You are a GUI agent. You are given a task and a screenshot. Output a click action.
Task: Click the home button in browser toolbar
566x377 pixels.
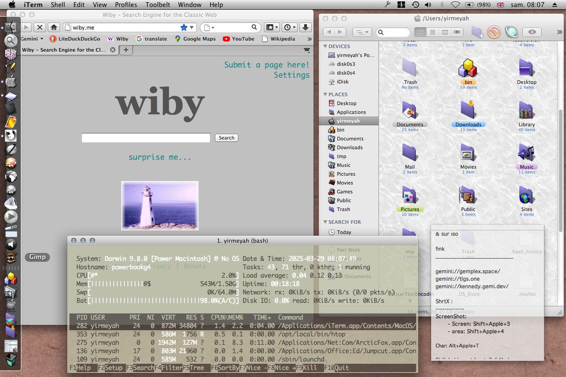pos(54,27)
